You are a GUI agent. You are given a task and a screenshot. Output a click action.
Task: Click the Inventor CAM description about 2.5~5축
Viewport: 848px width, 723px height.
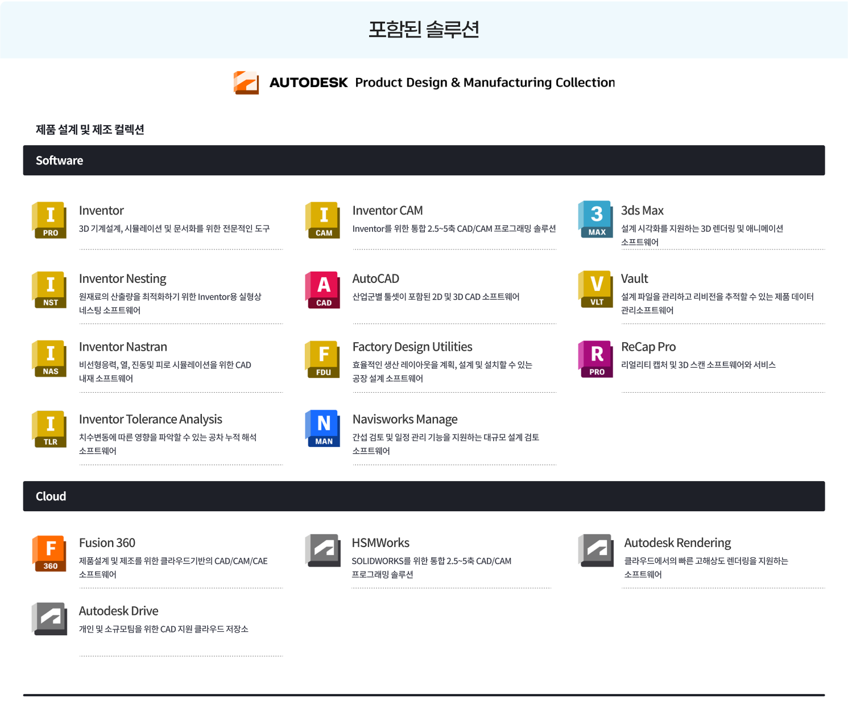454,229
